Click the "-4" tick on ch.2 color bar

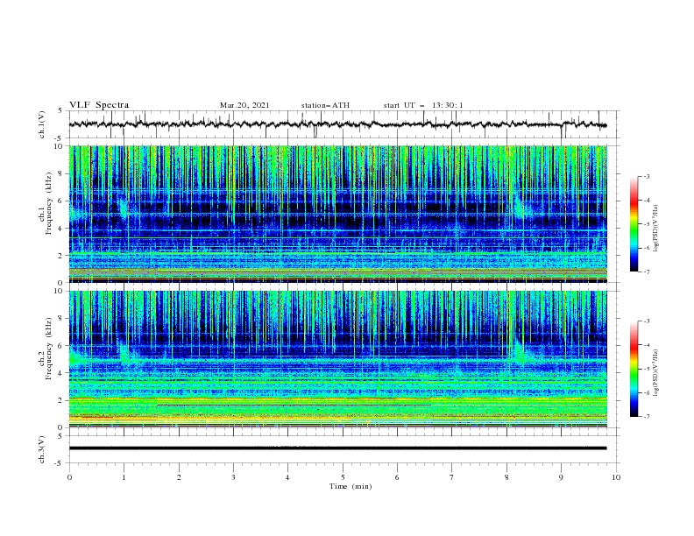[x=646, y=345]
